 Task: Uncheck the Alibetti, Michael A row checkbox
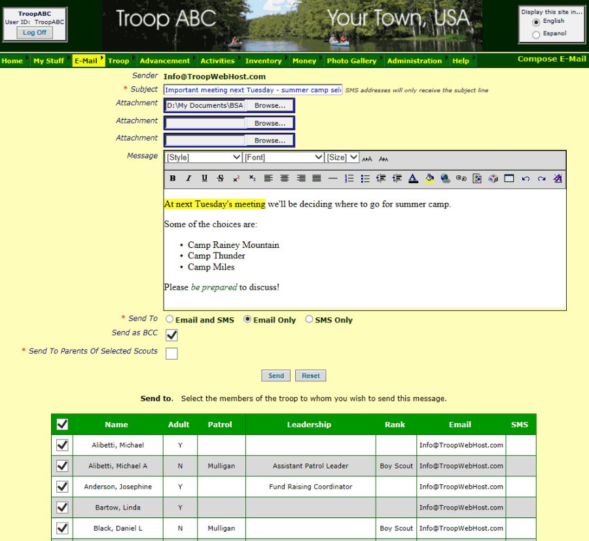(x=62, y=466)
